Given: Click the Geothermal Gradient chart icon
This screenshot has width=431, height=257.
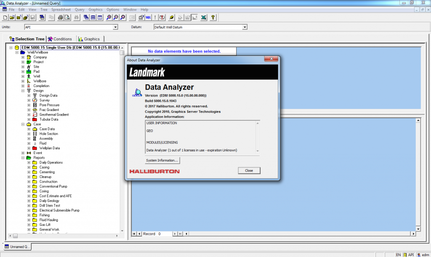Looking at the screenshot, I should click(35, 114).
